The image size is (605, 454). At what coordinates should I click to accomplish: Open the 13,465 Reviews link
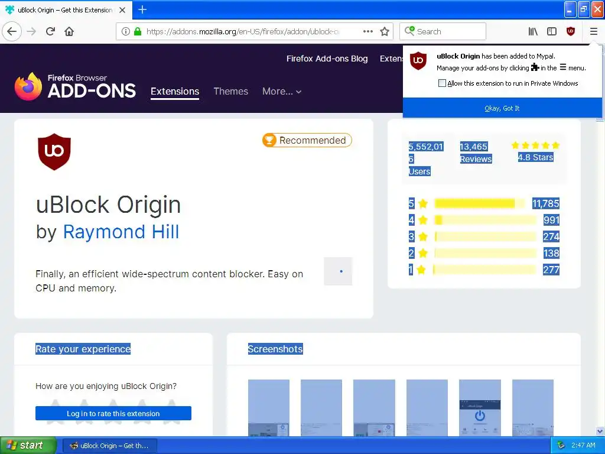pyautogui.click(x=476, y=153)
